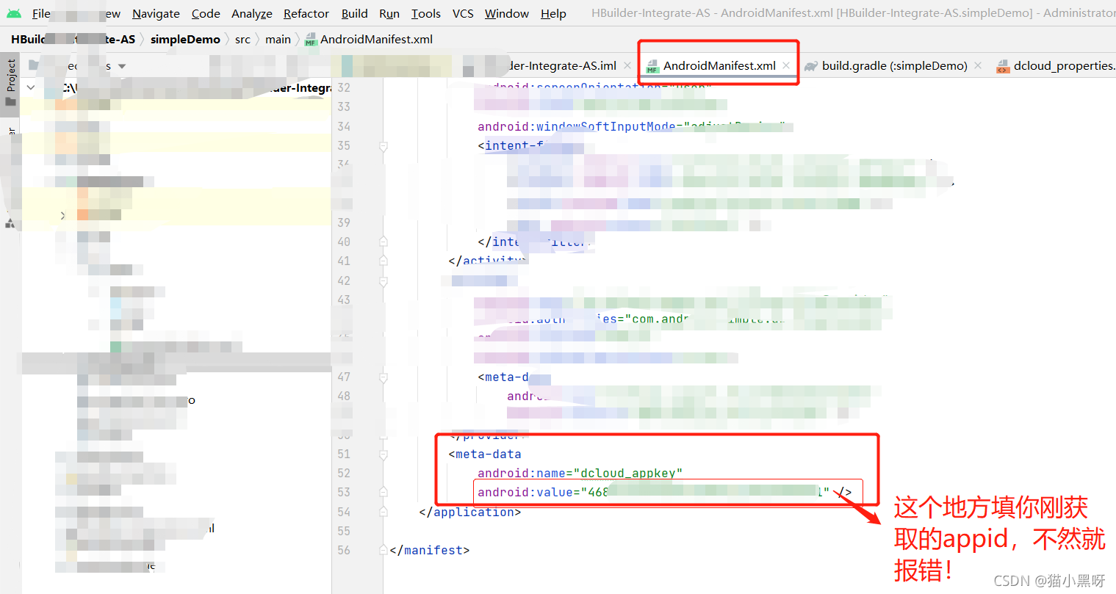Select simpleDemo in the breadcrumb bar
This screenshot has width=1116, height=594.
(185, 39)
